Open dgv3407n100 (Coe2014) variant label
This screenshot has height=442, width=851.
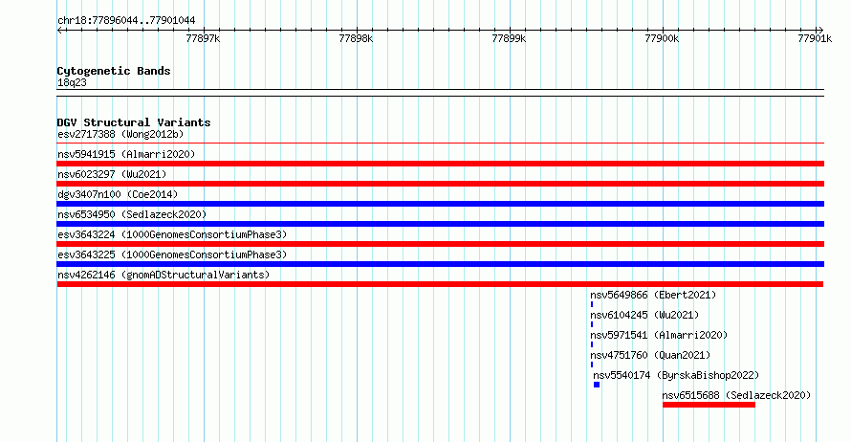[x=118, y=194]
